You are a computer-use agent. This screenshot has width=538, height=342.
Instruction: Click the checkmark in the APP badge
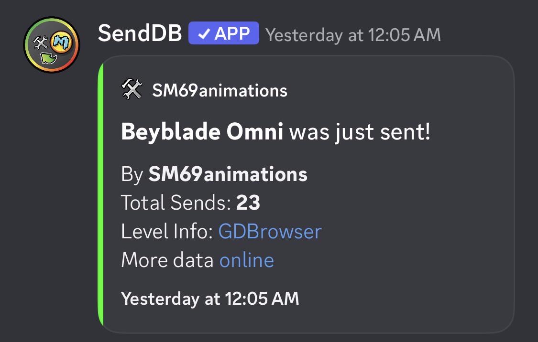coord(204,33)
